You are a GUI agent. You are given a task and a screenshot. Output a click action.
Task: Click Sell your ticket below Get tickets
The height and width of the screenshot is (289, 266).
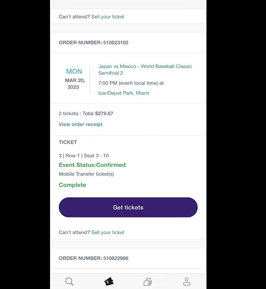[x=108, y=232]
